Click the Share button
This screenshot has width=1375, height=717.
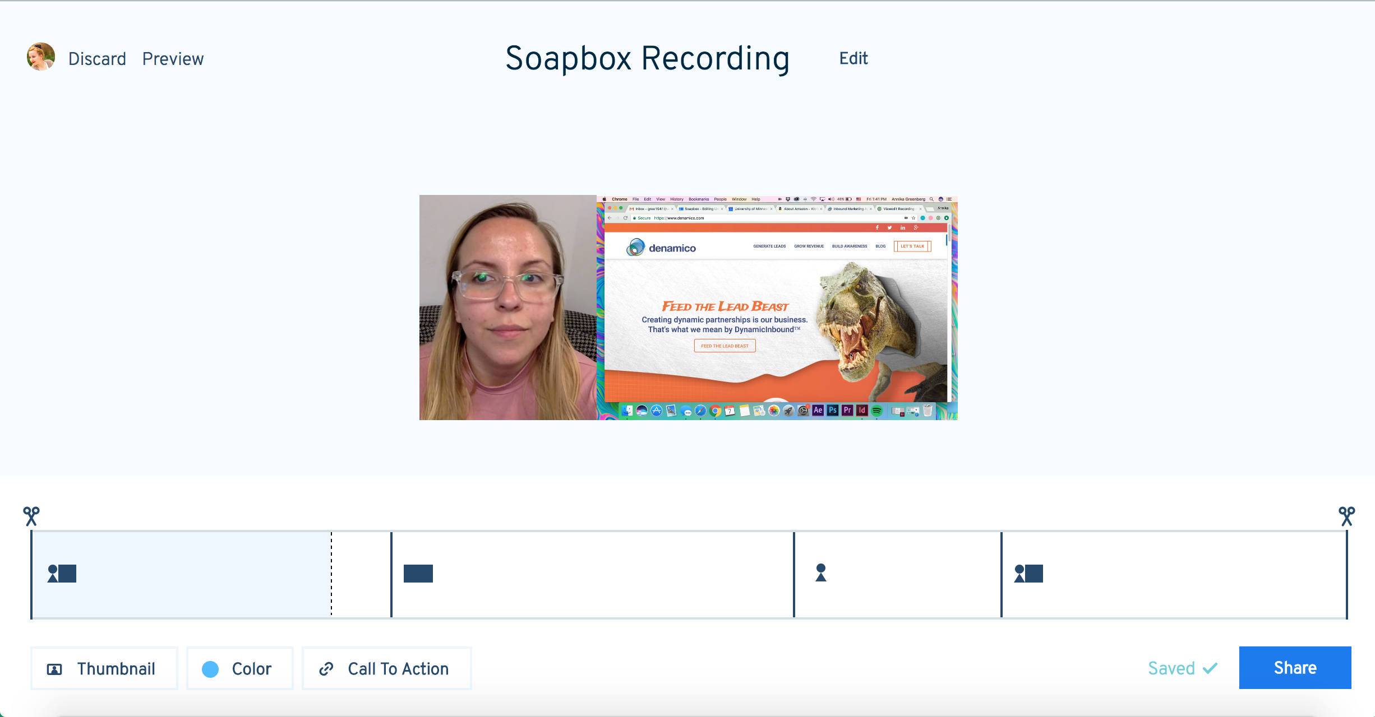(1294, 668)
